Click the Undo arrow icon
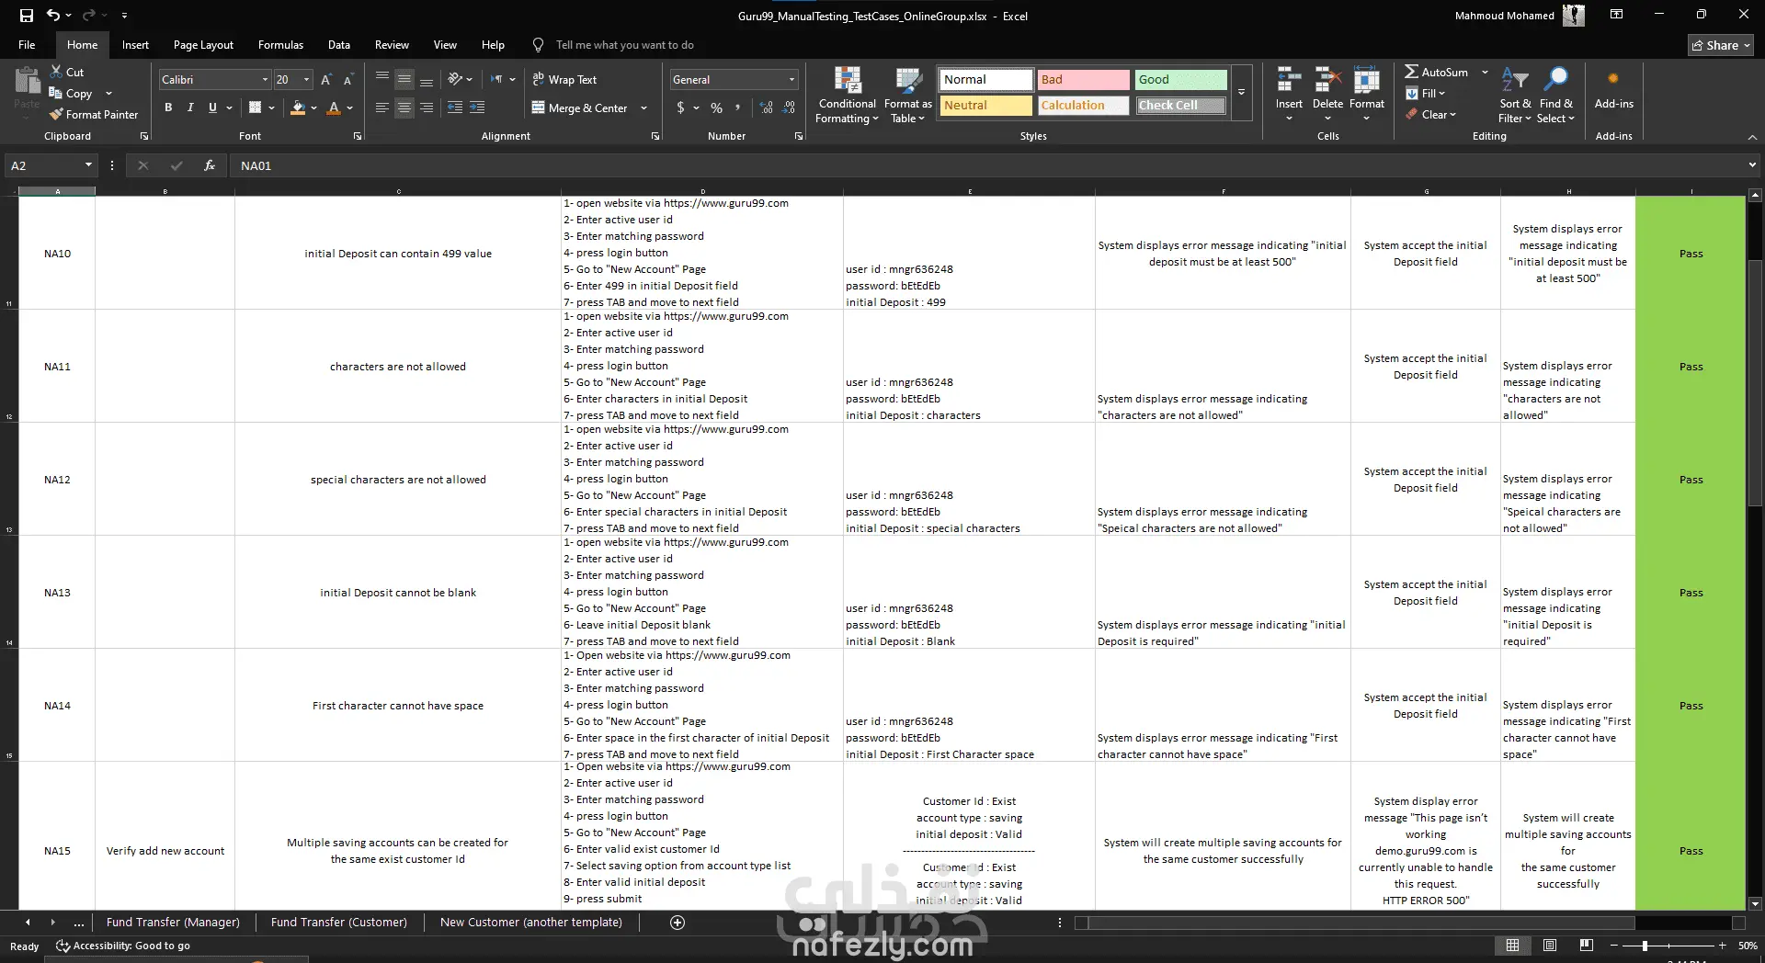 click(53, 16)
